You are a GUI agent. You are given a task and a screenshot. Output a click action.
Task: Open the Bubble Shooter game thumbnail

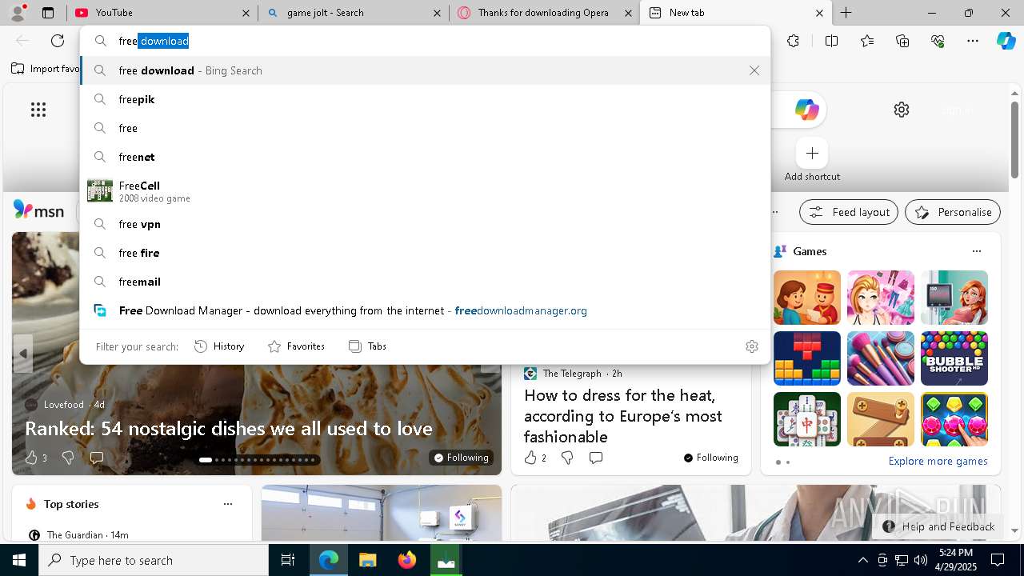pyautogui.click(x=954, y=358)
